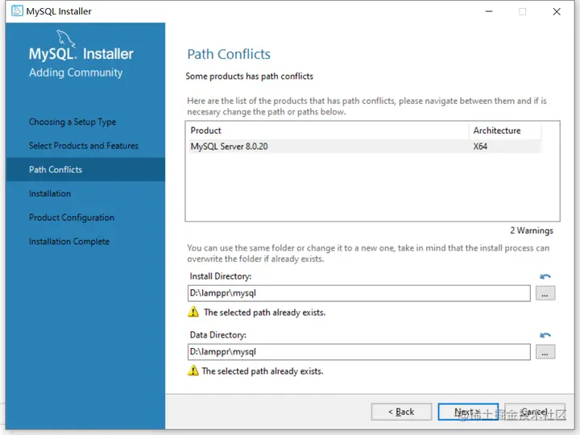Click the X64 architecture cell
Viewport: 580px width, 435px height.
(480, 147)
